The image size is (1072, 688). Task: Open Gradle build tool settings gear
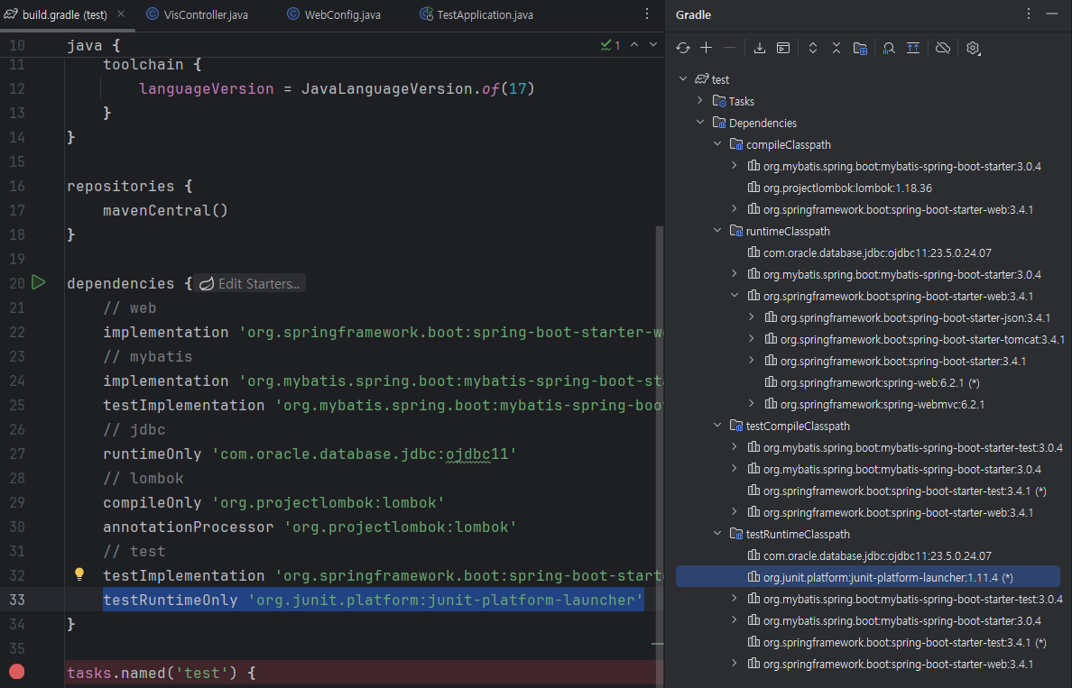click(x=973, y=48)
